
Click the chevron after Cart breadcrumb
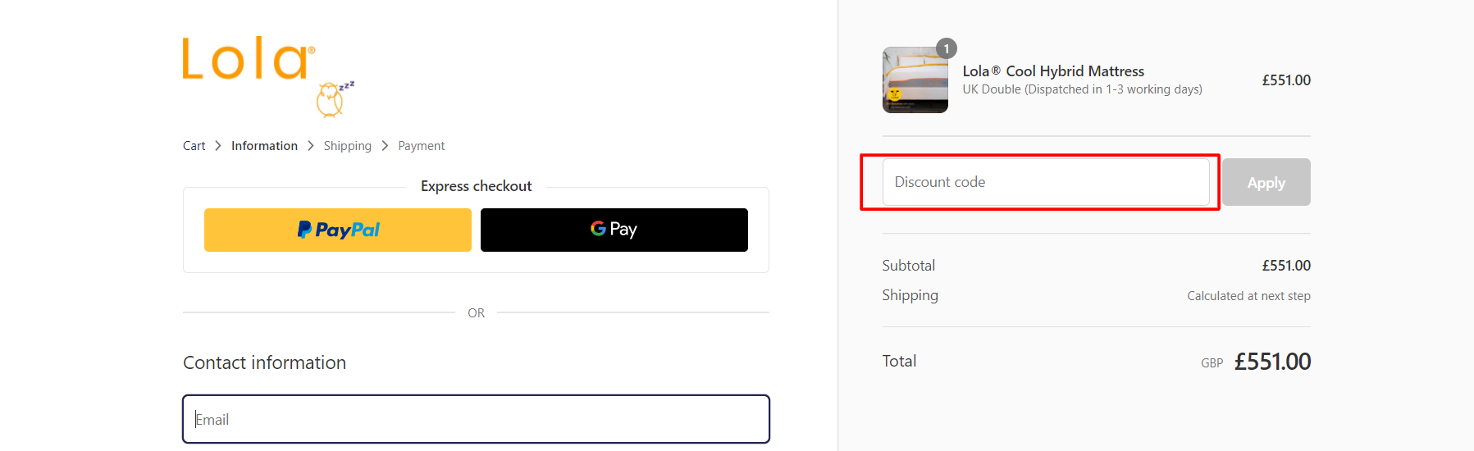[218, 146]
